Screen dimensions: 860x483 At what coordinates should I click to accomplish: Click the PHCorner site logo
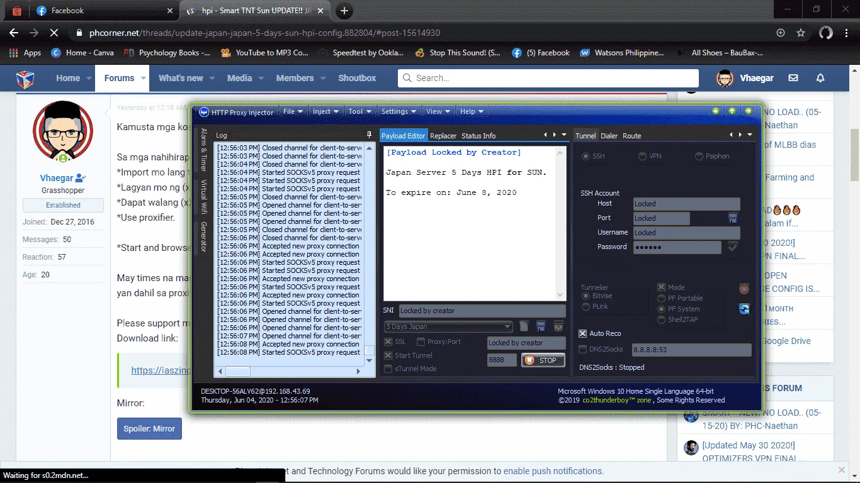pos(25,79)
